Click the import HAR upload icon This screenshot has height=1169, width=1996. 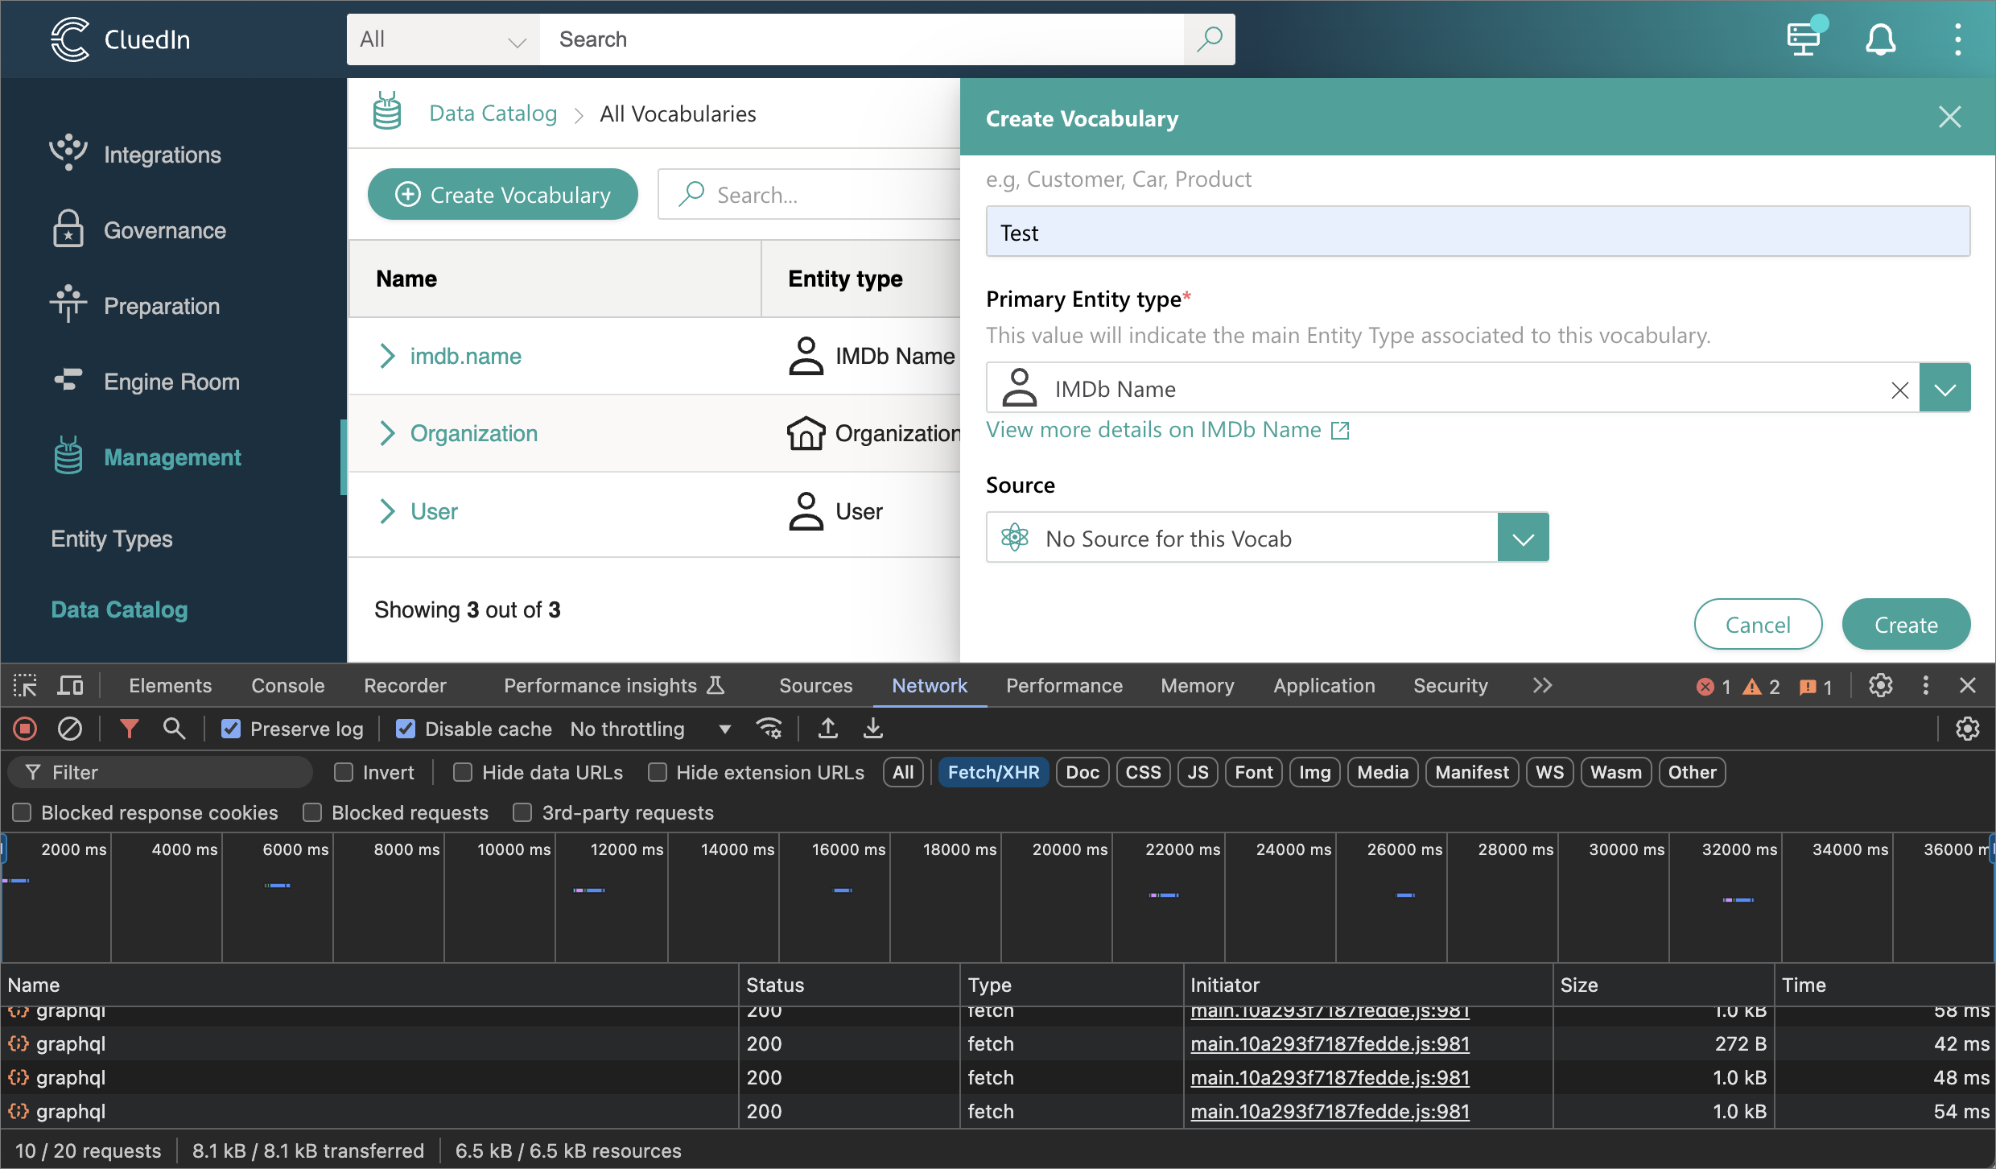pyautogui.click(x=827, y=729)
